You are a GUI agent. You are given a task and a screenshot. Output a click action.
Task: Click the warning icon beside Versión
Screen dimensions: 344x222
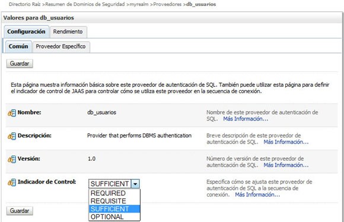pos(12,159)
